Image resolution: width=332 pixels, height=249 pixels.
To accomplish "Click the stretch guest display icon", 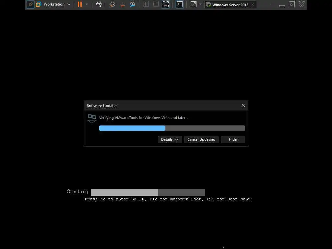I will tap(194, 4).
